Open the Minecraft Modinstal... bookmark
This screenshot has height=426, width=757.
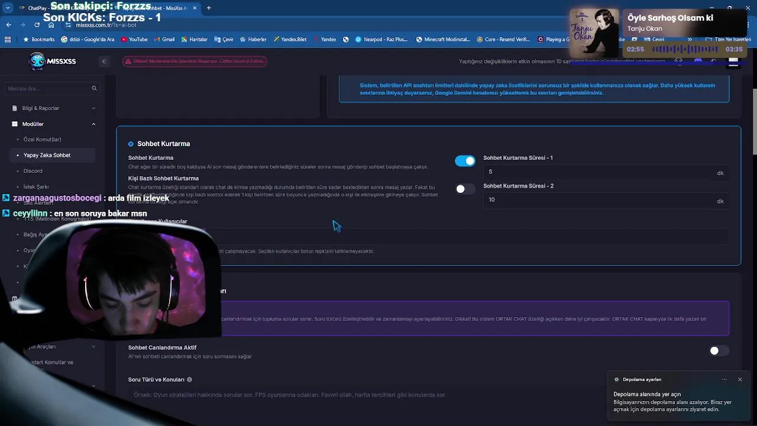tap(444, 40)
